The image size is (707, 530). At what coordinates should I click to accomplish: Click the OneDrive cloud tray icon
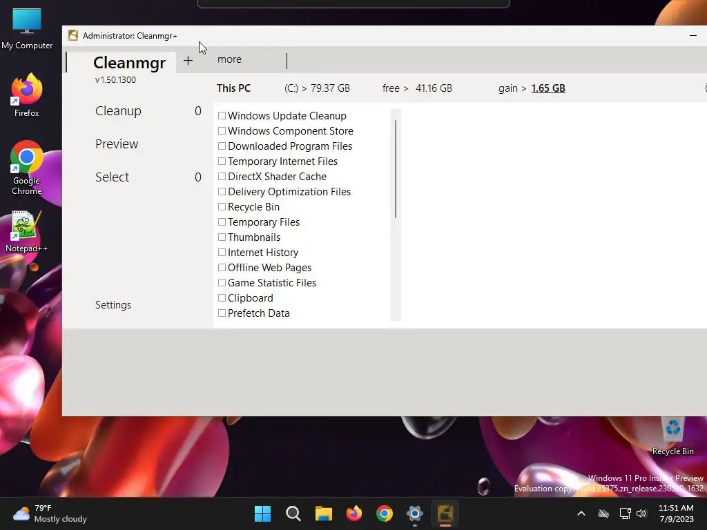[603, 513]
